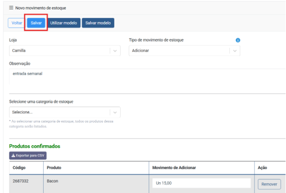Select the Bacon product name cell
The height and width of the screenshot is (193, 286).
[52, 181]
